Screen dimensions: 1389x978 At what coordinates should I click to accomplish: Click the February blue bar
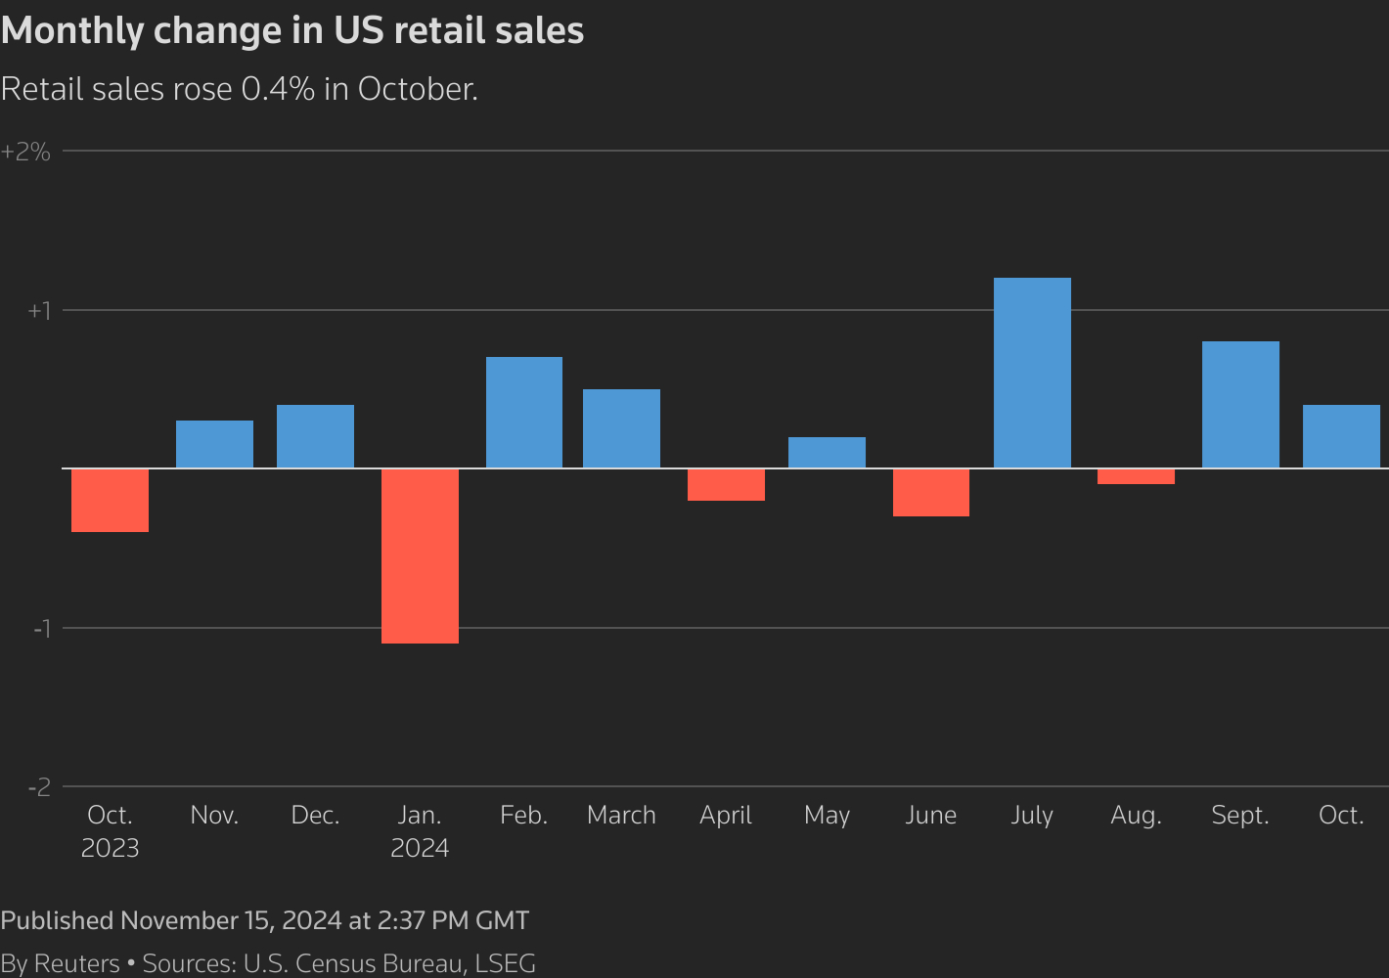(524, 412)
